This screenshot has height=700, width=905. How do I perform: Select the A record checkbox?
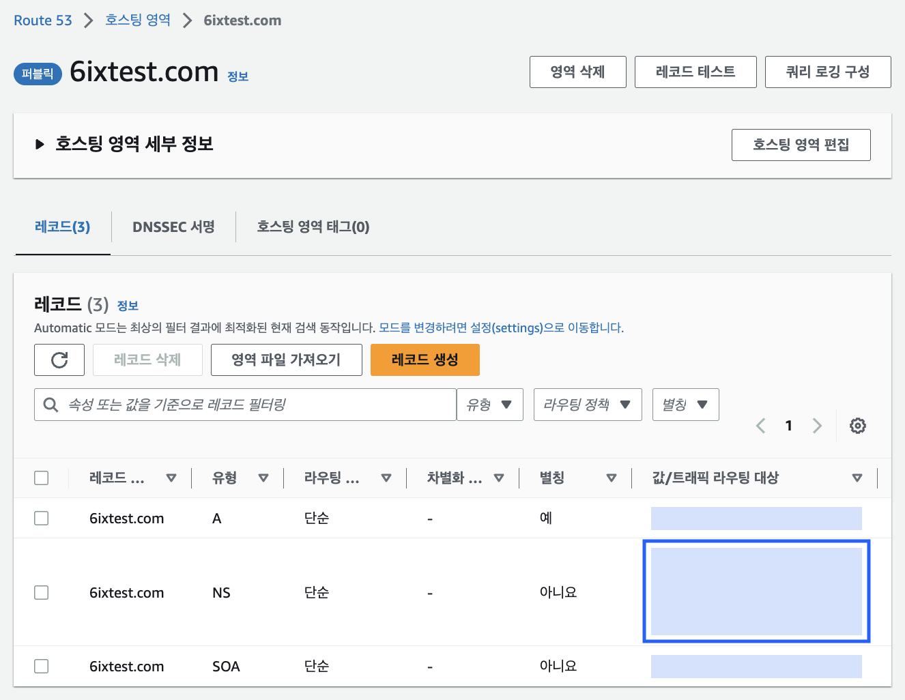[x=42, y=518]
